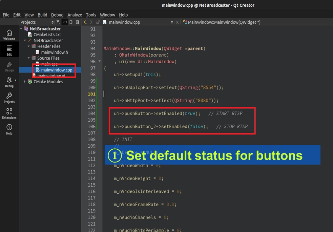Open the Edit menu
This screenshot has width=333, height=232.
(17, 15)
